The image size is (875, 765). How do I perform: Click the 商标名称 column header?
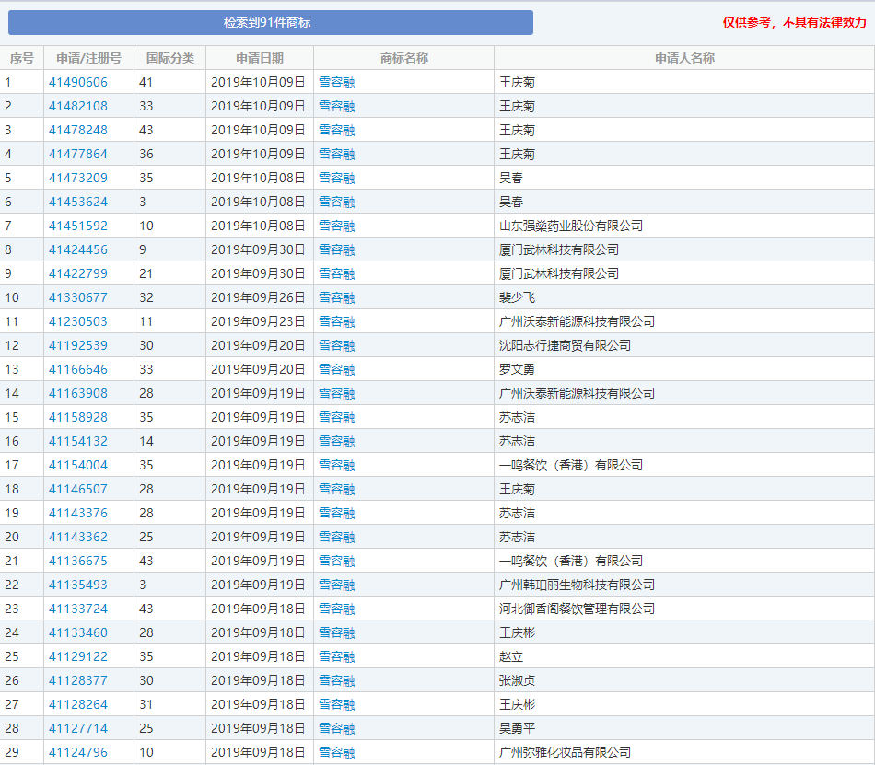(404, 58)
